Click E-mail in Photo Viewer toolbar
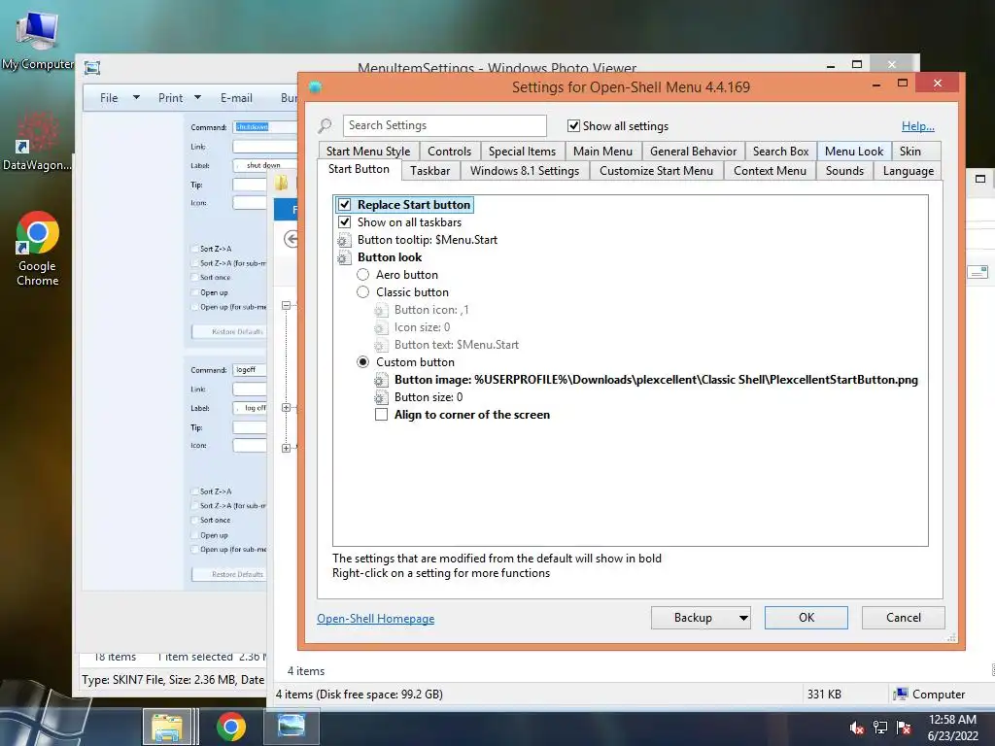Viewport: 995px width, 746px height. pyautogui.click(x=236, y=98)
